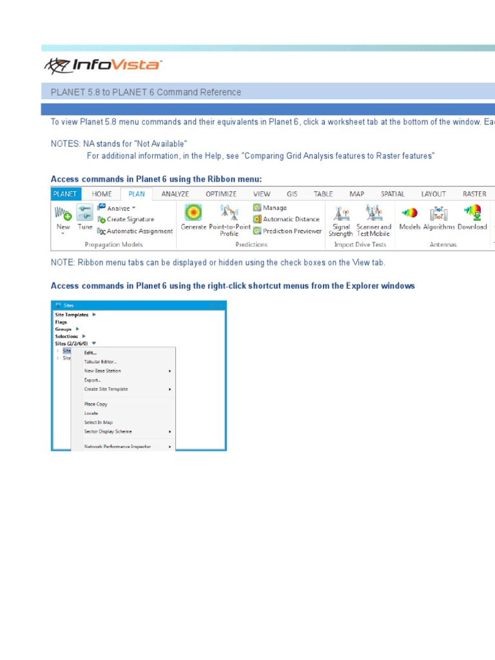Open the dropdown arrow under New
This screenshot has width=495, height=660.
click(63, 233)
